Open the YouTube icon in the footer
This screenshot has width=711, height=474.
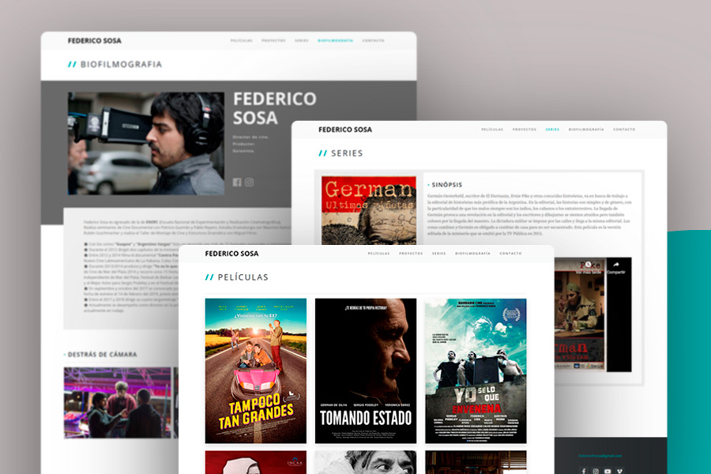click(x=608, y=472)
